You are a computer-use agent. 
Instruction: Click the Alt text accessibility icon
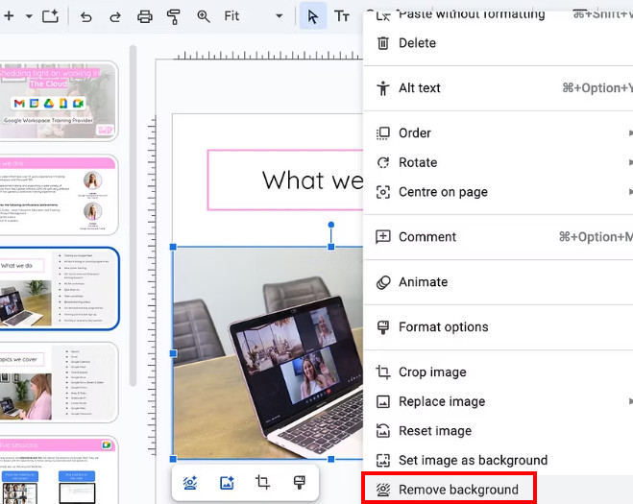click(382, 88)
